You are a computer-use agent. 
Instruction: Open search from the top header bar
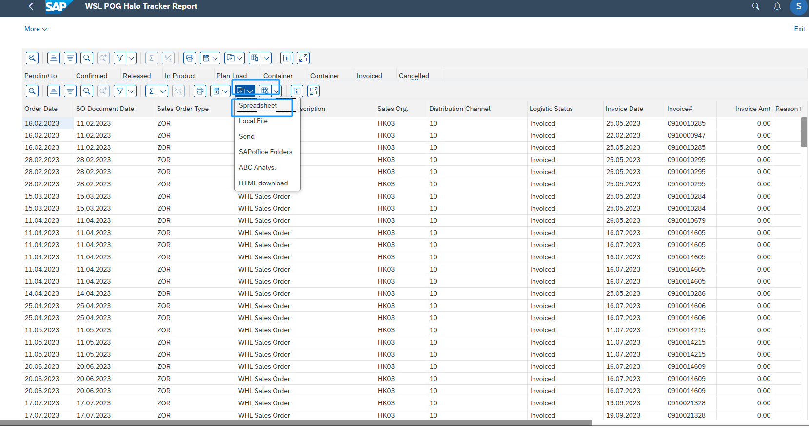coord(756,6)
